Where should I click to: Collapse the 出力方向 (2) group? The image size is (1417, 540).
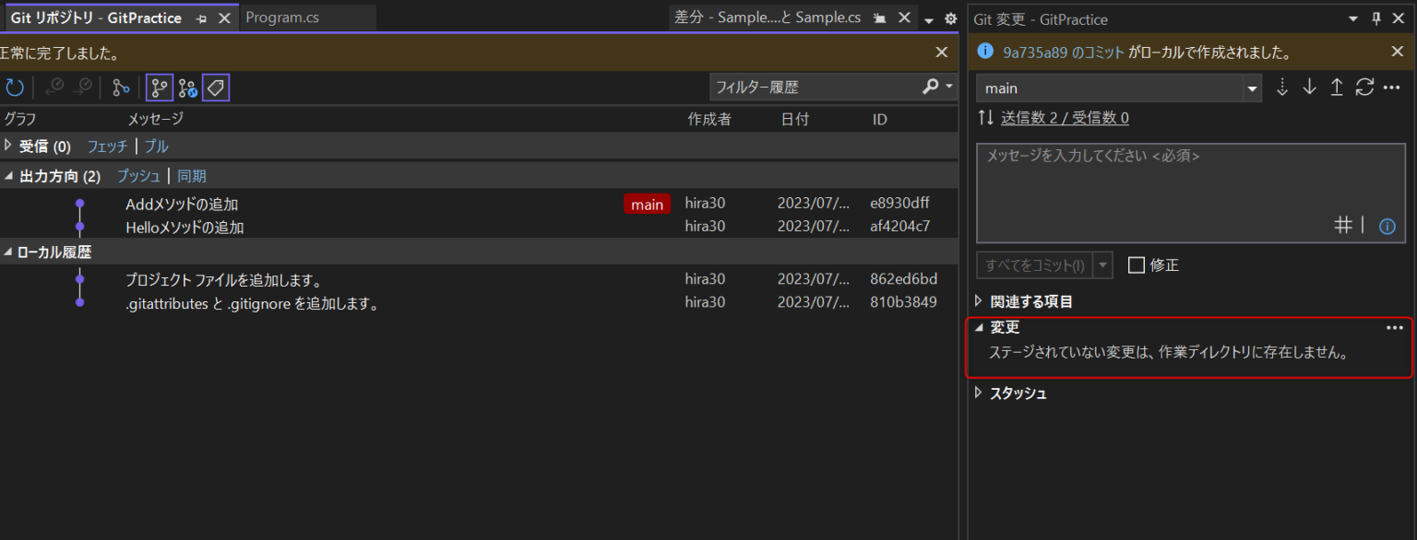point(8,176)
